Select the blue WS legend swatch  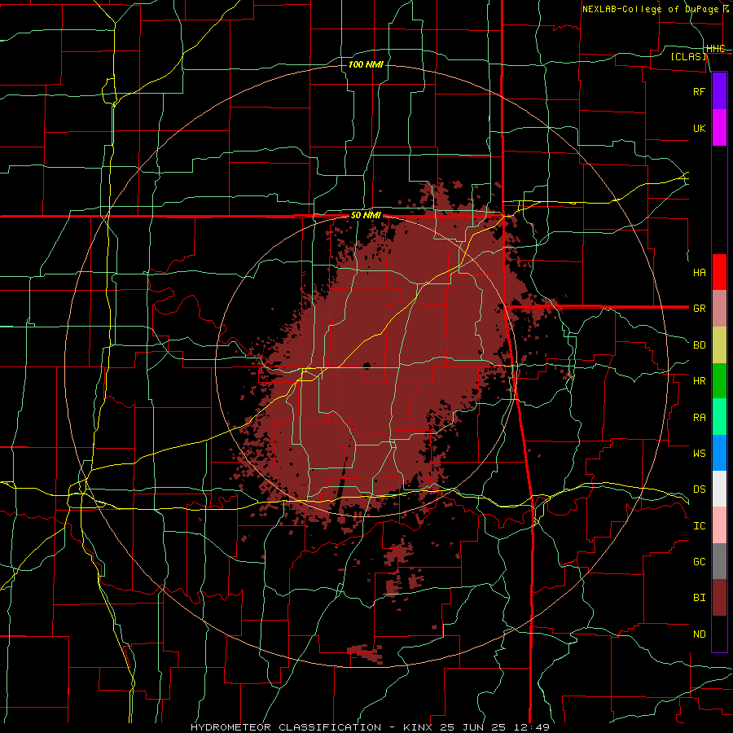(x=719, y=453)
